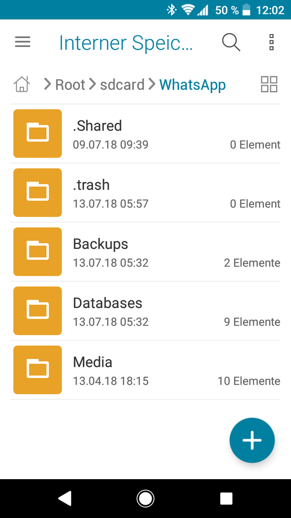Open the three-dot overflow menu

pyautogui.click(x=271, y=42)
